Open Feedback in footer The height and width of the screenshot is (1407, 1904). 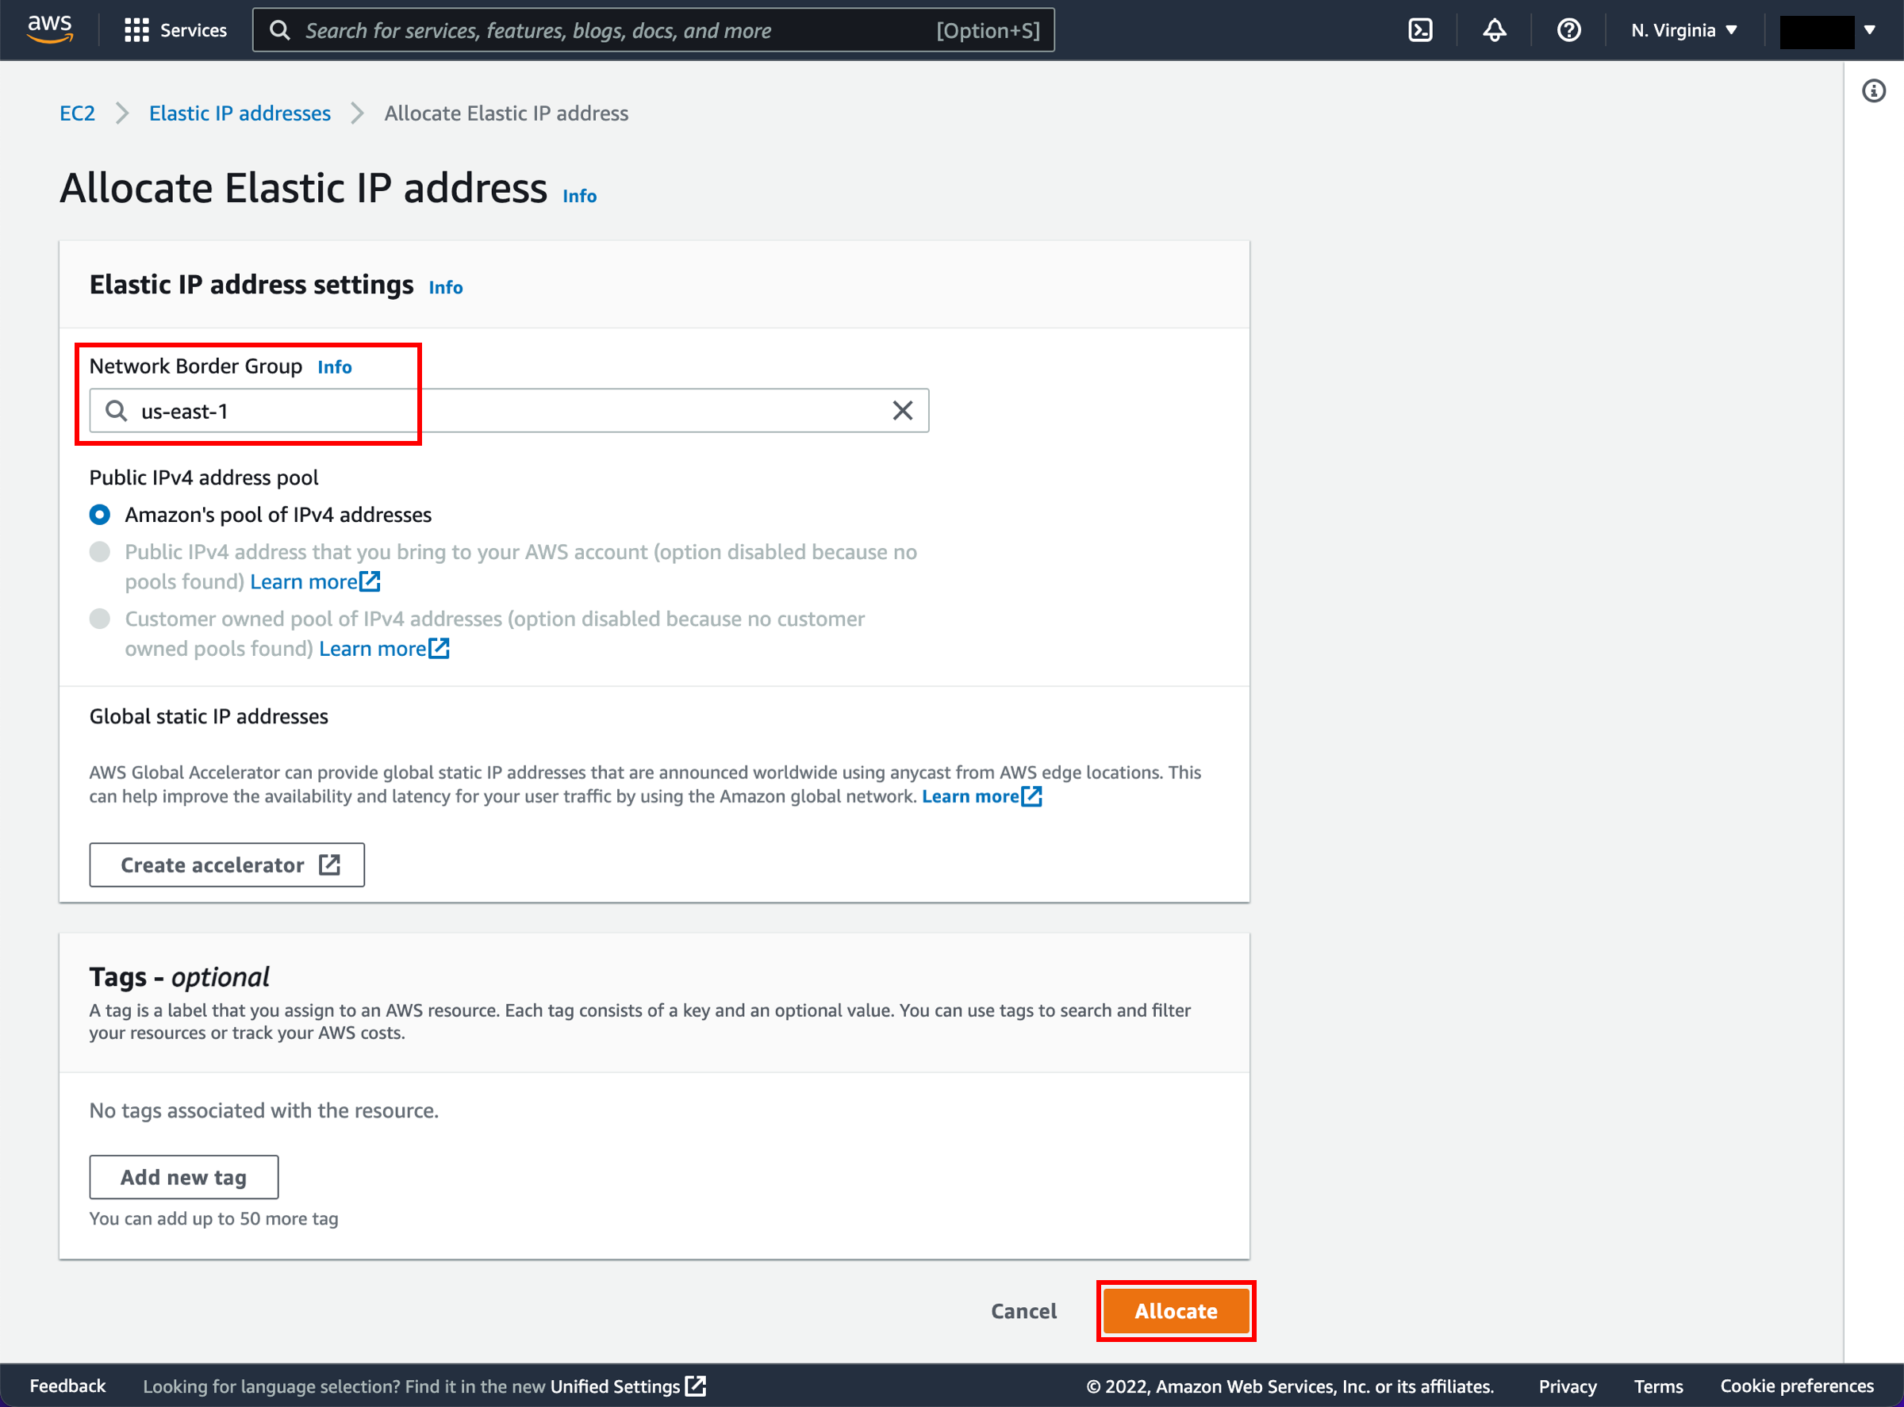(x=67, y=1386)
